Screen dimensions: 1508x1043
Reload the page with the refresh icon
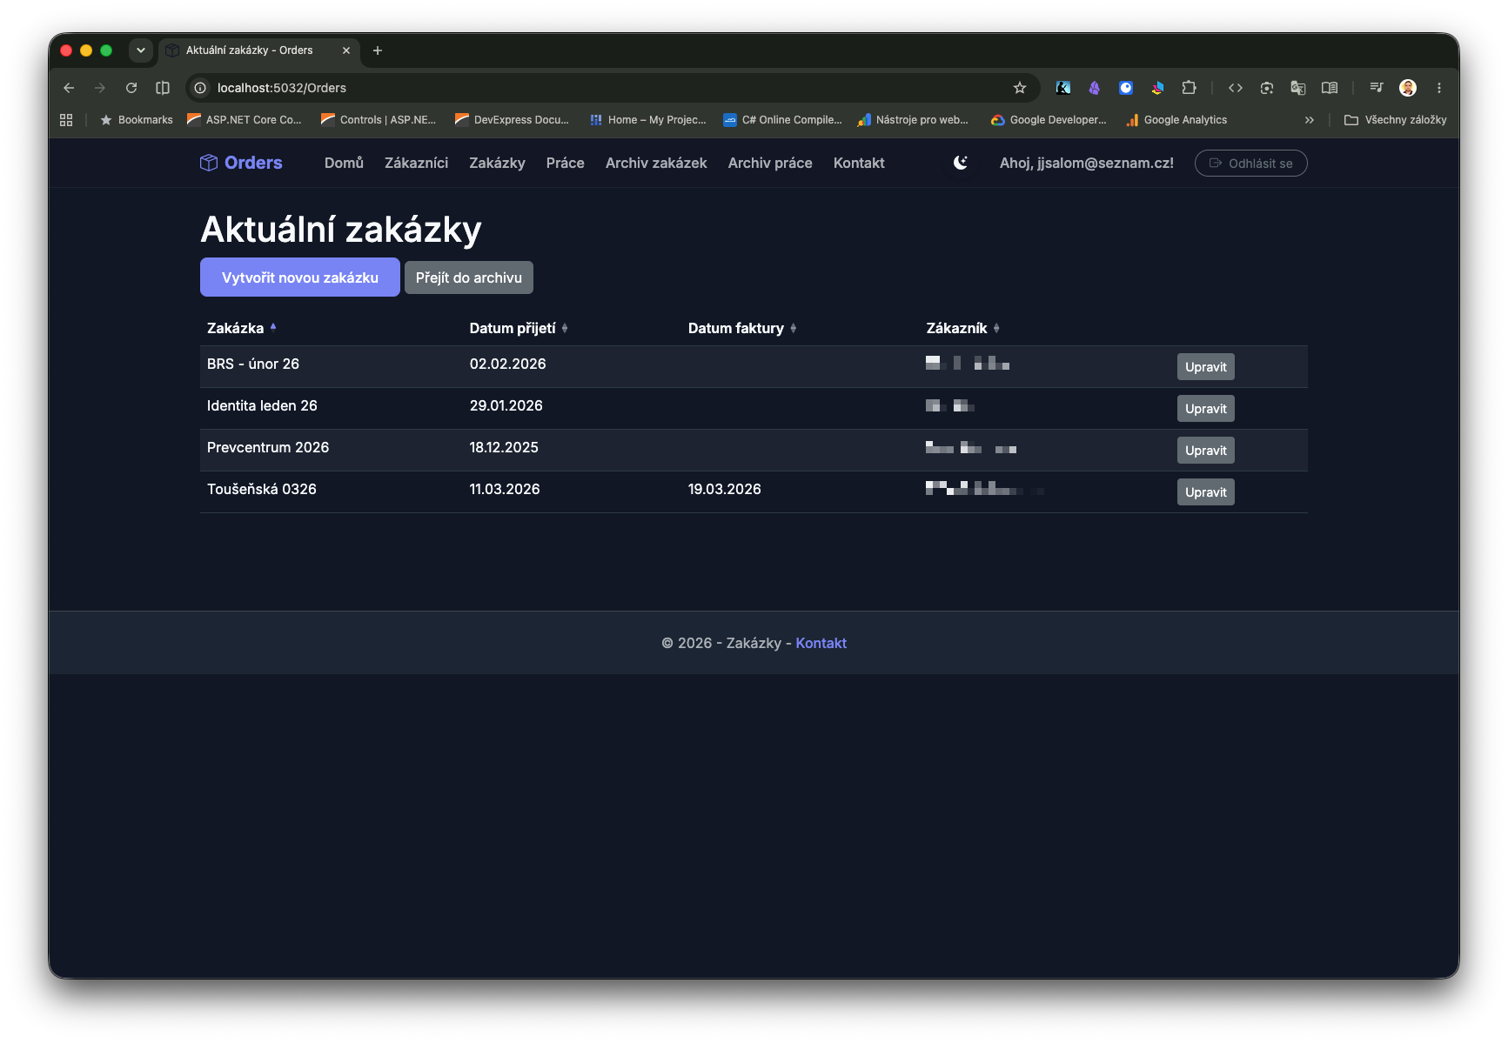[131, 88]
